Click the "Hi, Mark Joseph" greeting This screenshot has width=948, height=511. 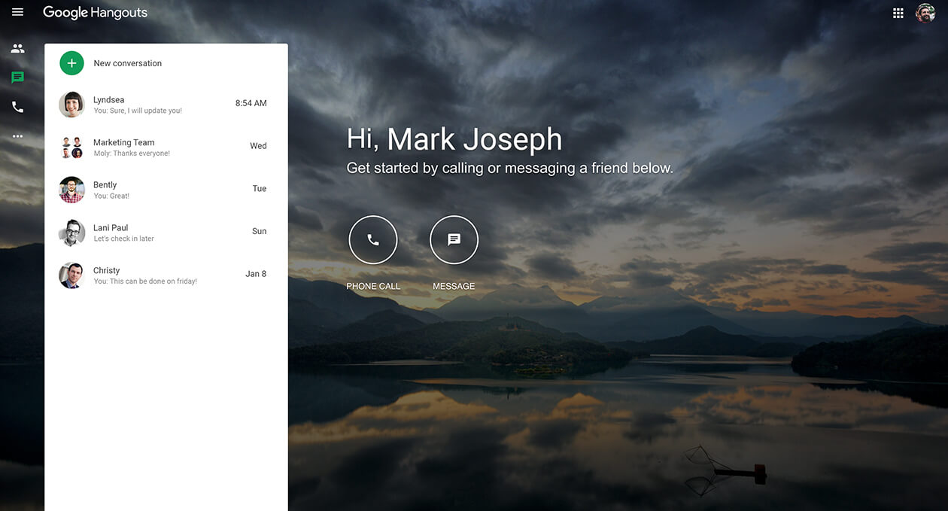pyautogui.click(x=454, y=140)
